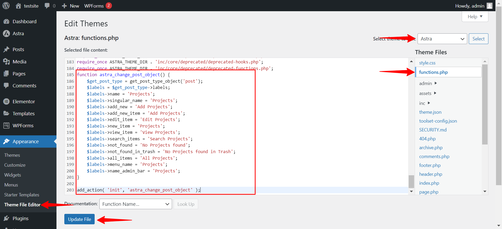502x229 pixels.
Task: Click the Theme Files scroll down arrow
Action: click(485, 191)
